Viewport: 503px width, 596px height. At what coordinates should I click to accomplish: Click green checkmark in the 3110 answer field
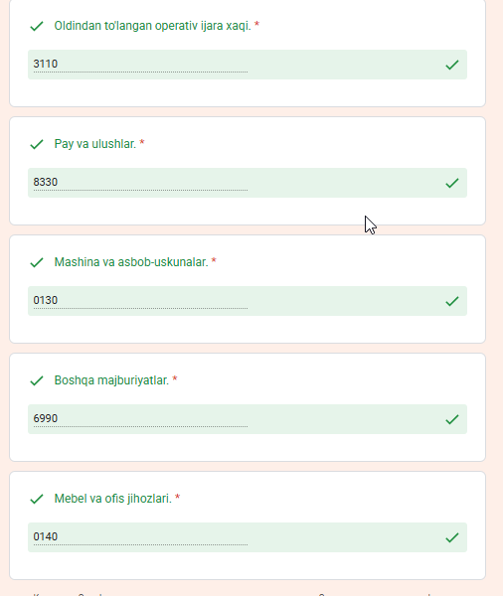click(x=451, y=65)
